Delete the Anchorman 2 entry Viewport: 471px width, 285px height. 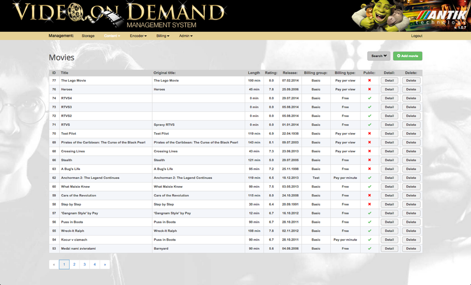coord(411,178)
